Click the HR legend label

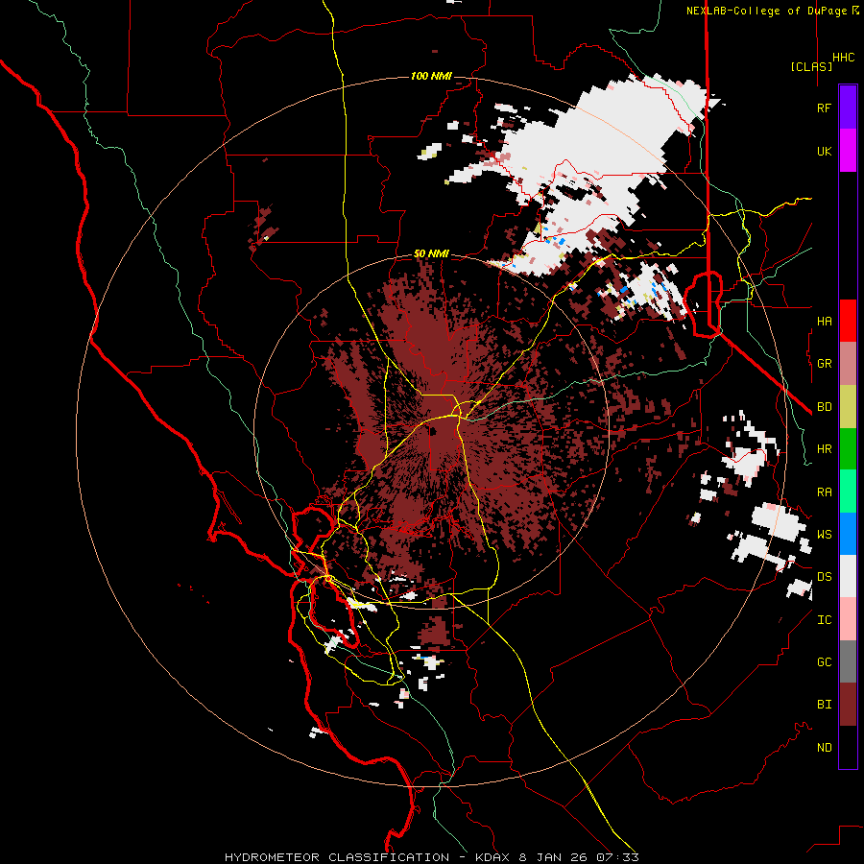click(x=825, y=449)
